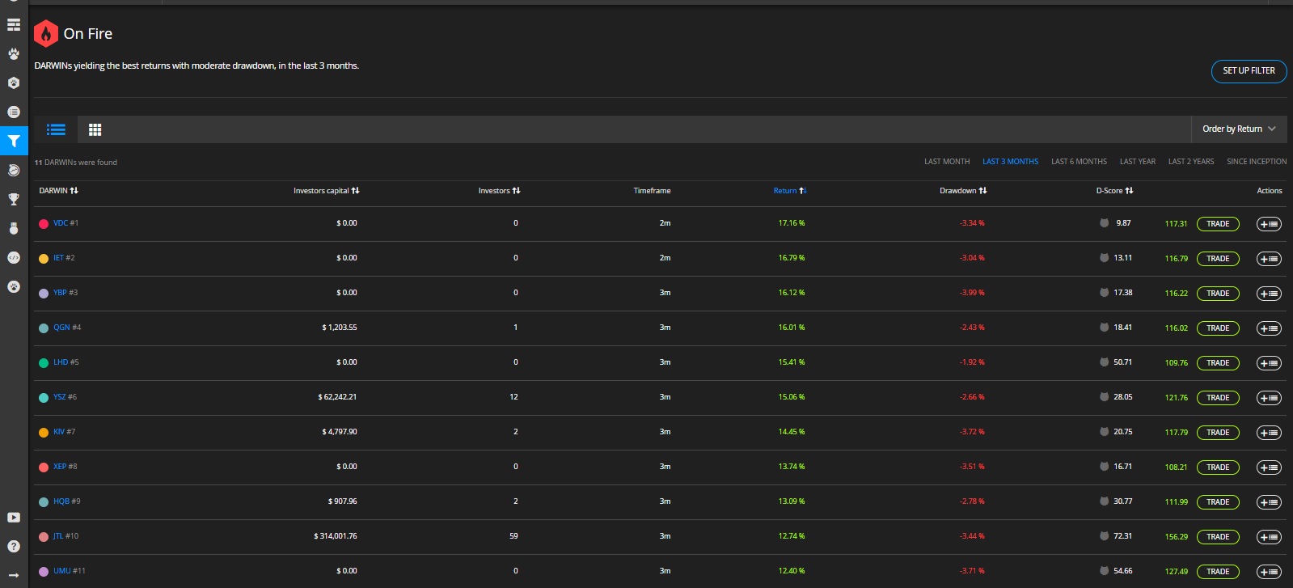Image resolution: width=1293 pixels, height=588 pixels.
Task: Select the funnel filter icon in sidebar
Action: click(14, 141)
